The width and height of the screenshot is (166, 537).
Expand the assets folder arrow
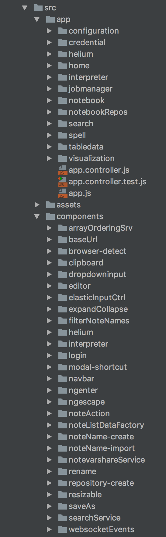pyautogui.click(x=37, y=205)
